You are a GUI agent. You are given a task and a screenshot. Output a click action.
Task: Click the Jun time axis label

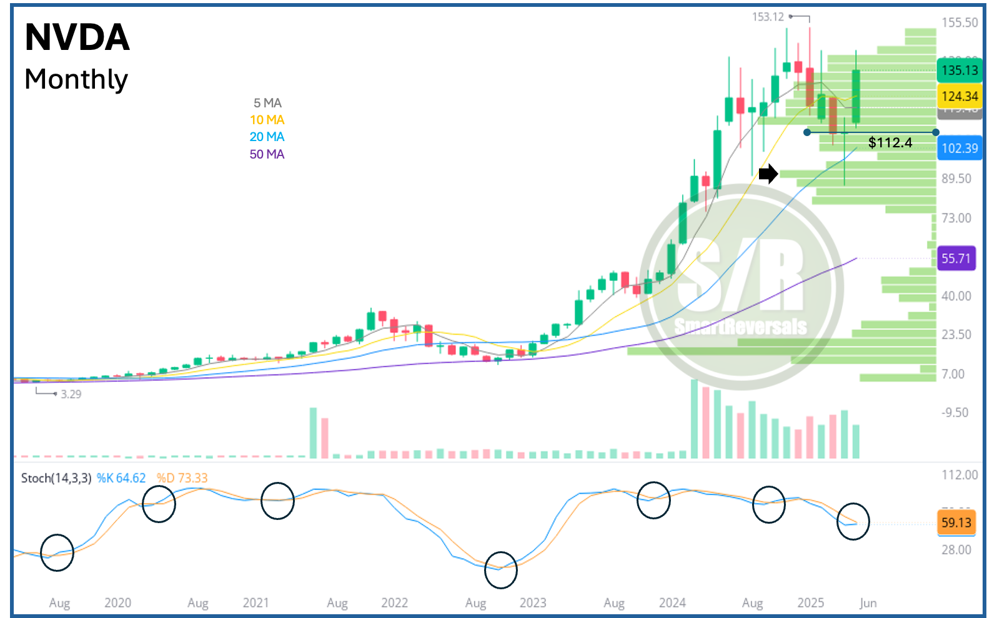tap(868, 603)
